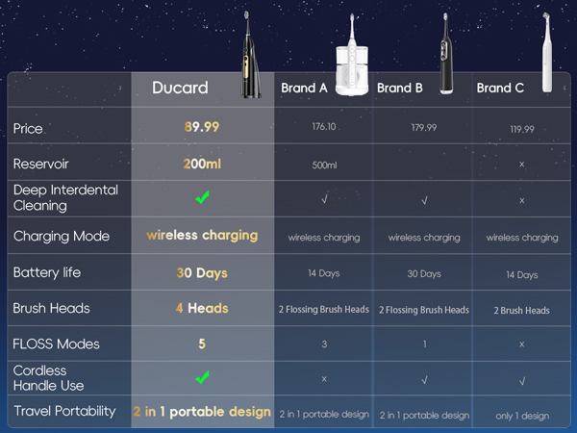Click Brand A's FLOSS Modes value 3
The image size is (577, 433).
[x=324, y=344]
